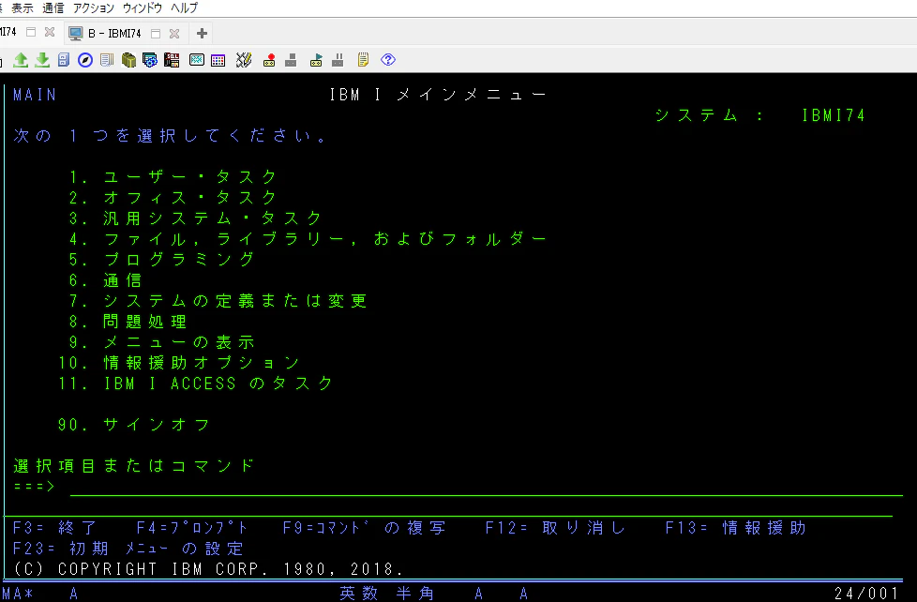Open help with blue question mark icon
This screenshot has width=917, height=602.
point(388,60)
